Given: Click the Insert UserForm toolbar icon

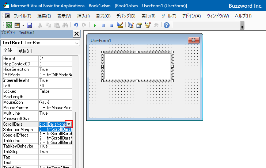Looking at the screenshot, I should 17,25.
